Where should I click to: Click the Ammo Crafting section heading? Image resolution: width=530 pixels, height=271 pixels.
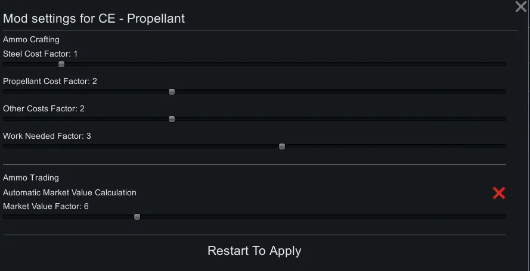point(31,39)
